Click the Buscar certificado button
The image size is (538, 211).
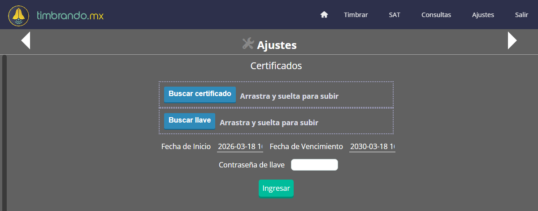[200, 94]
